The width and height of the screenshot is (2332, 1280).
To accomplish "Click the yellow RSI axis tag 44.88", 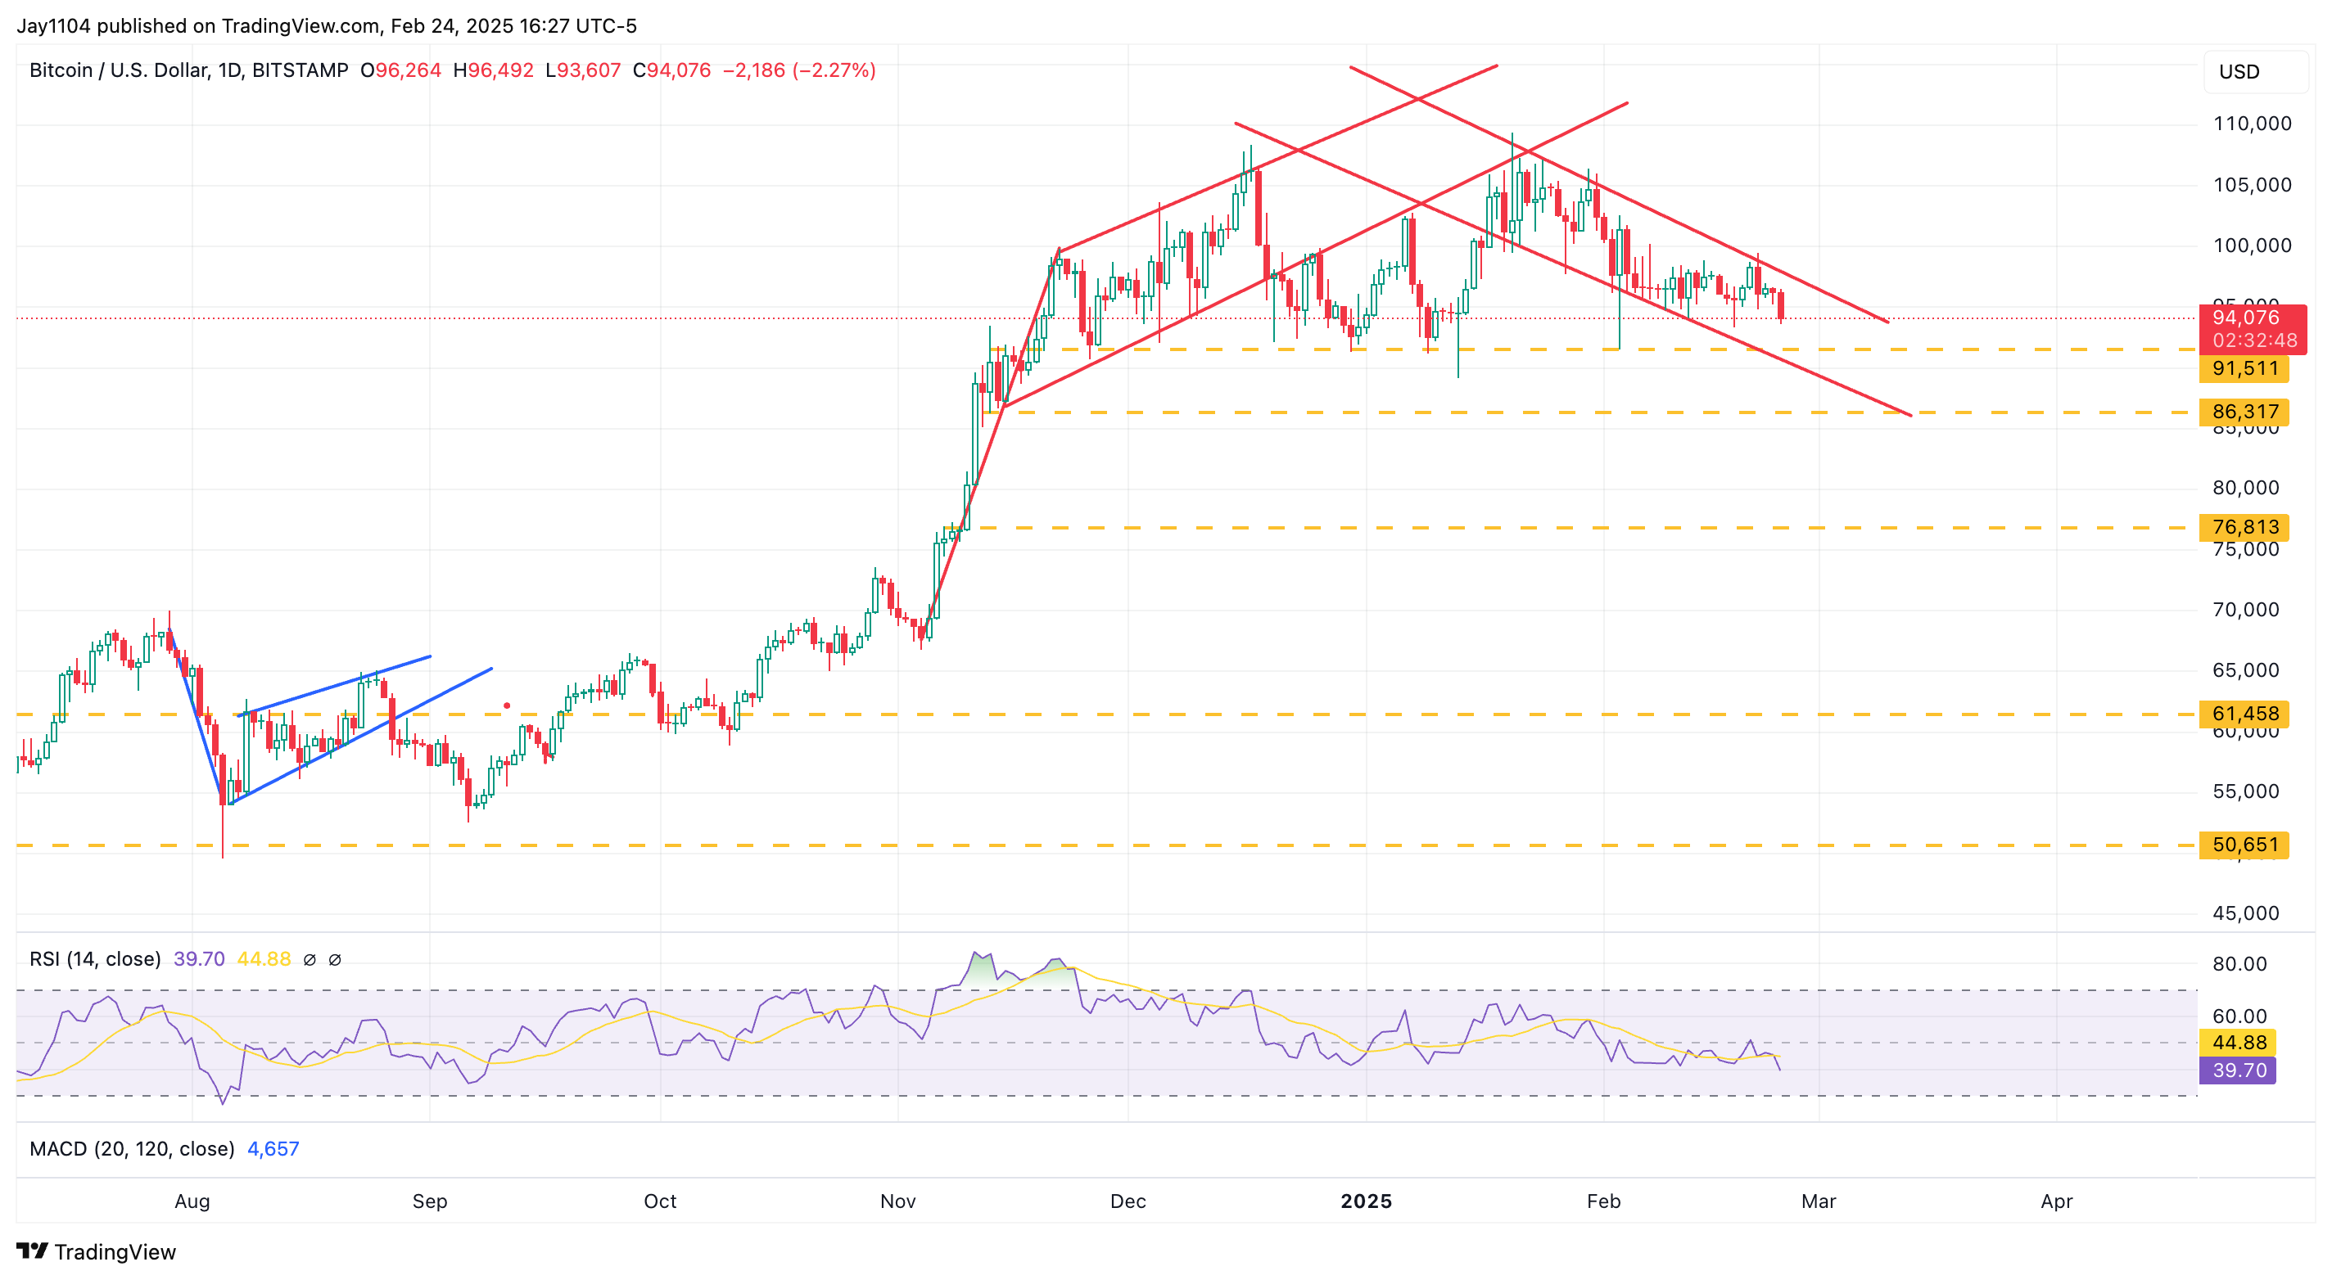I will point(2238,1043).
